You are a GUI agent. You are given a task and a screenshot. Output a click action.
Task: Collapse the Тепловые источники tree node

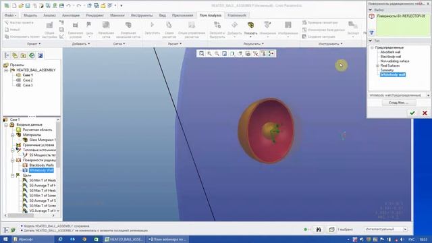point(13,150)
